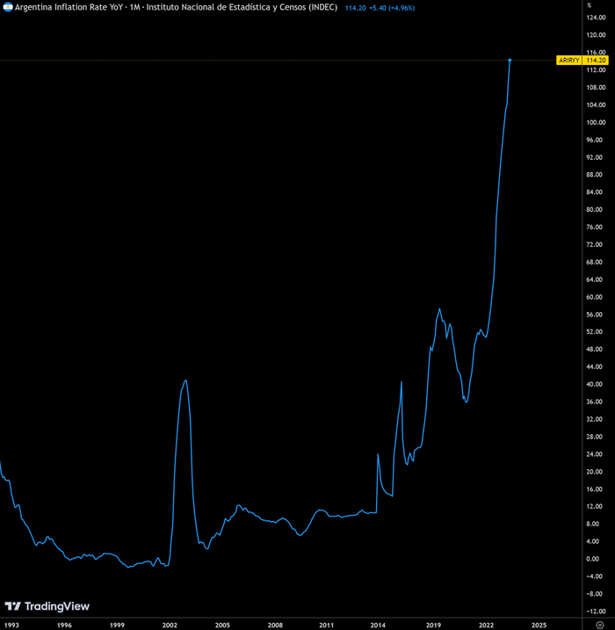
Task: Click the Argentina flag icon beside the title
Action: pyautogui.click(x=8, y=7)
